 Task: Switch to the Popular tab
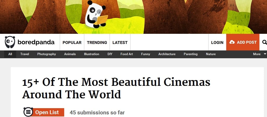[72, 42]
